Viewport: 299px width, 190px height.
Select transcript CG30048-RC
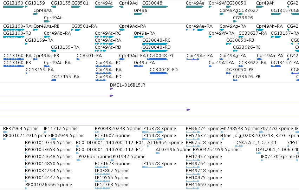pos(156,40)
